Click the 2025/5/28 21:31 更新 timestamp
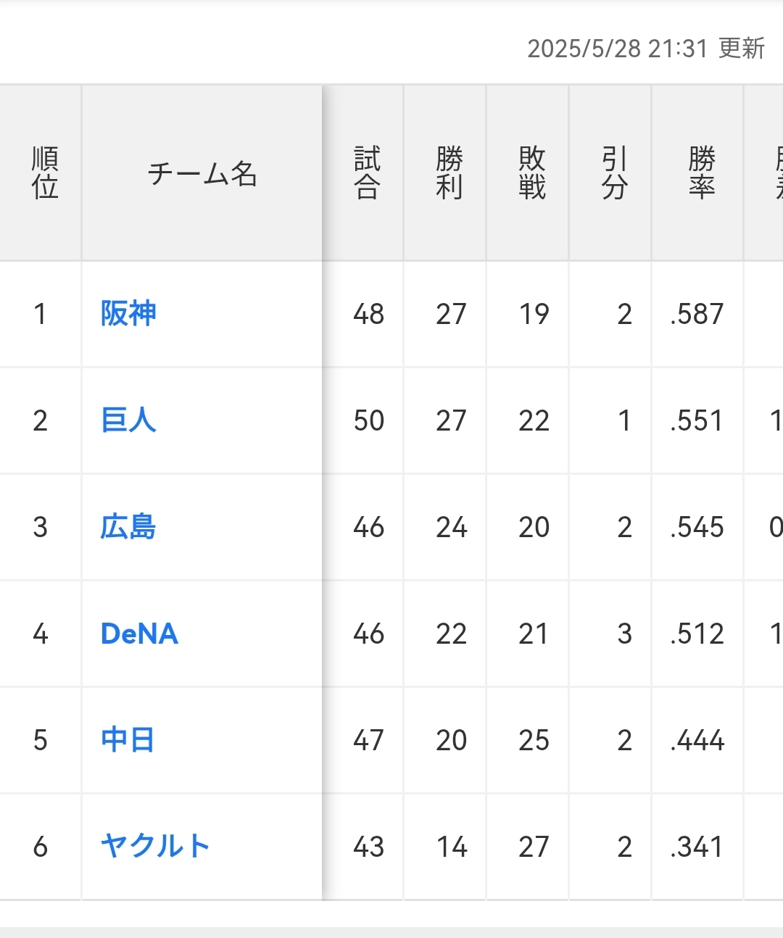783x938 pixels. click(x=646, y=49)
